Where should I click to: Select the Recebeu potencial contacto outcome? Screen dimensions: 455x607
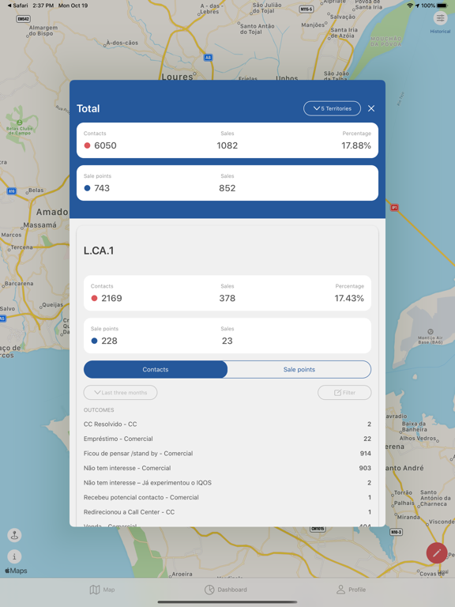coord(227,497)
